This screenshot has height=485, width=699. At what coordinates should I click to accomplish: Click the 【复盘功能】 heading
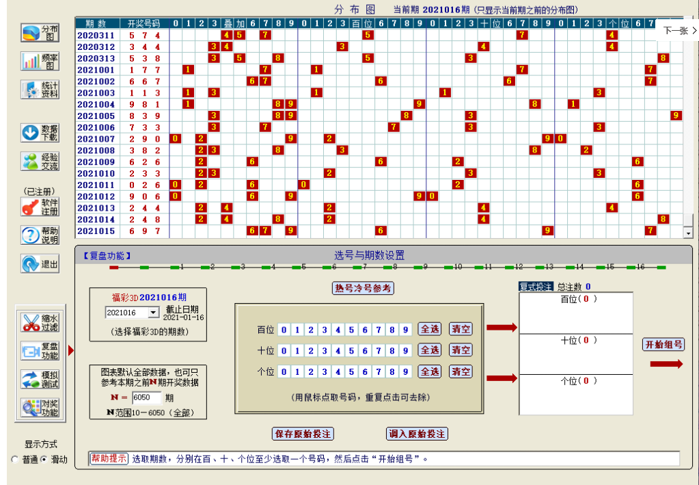point(107,256)
